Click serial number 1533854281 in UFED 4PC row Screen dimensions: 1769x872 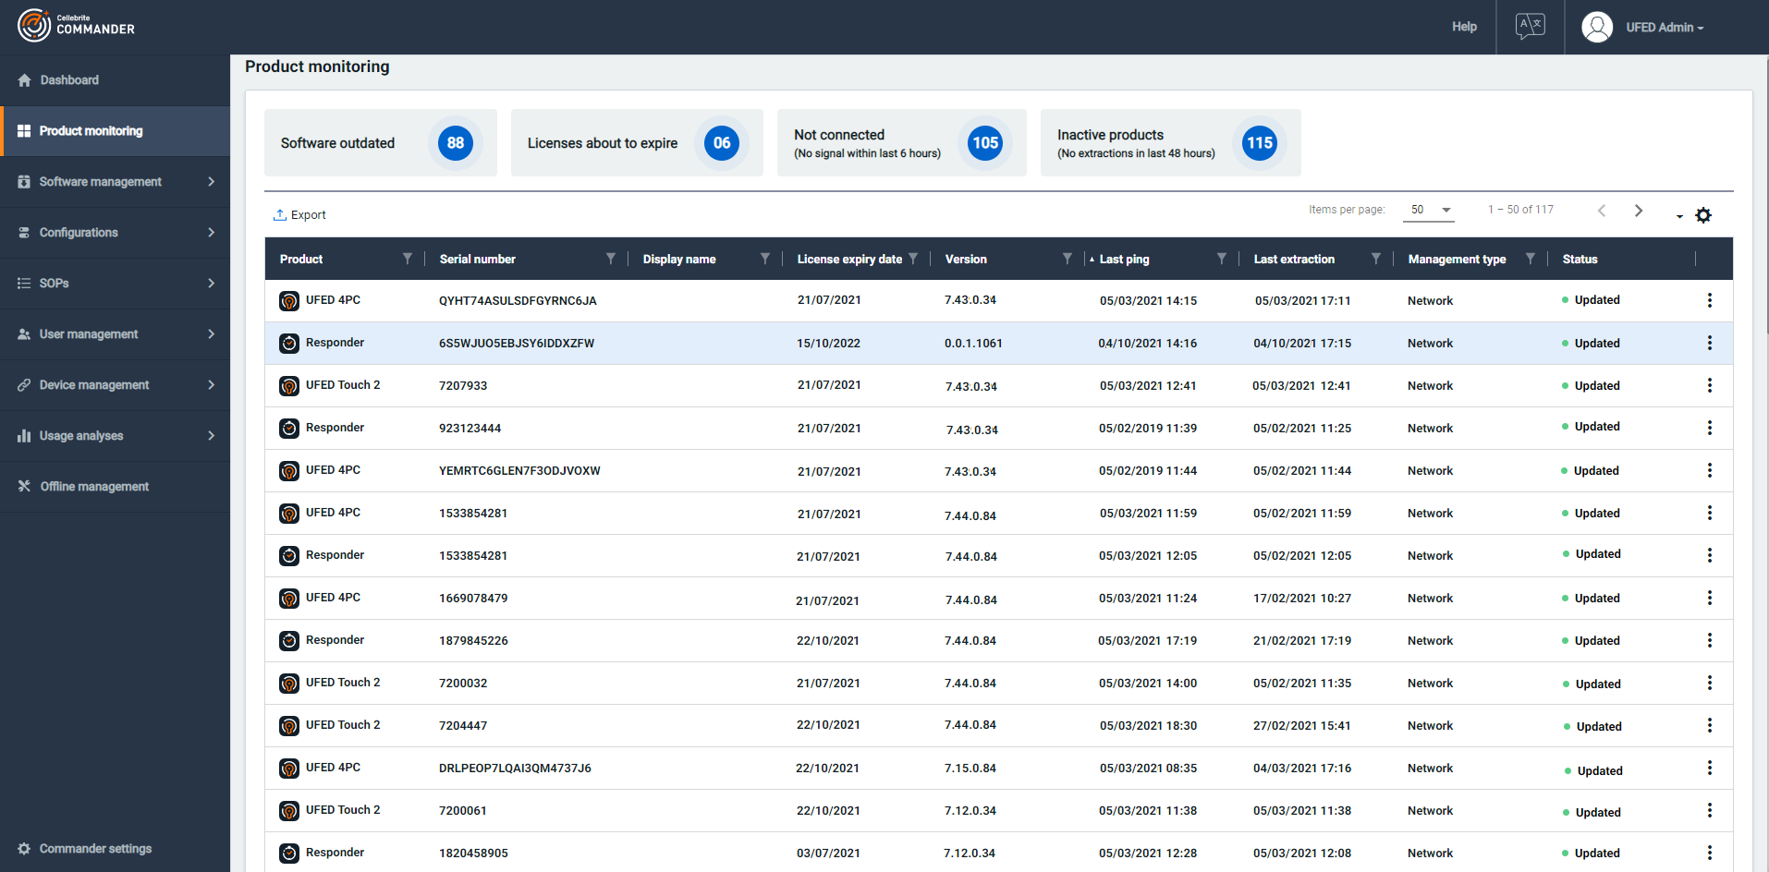point(473,514)
